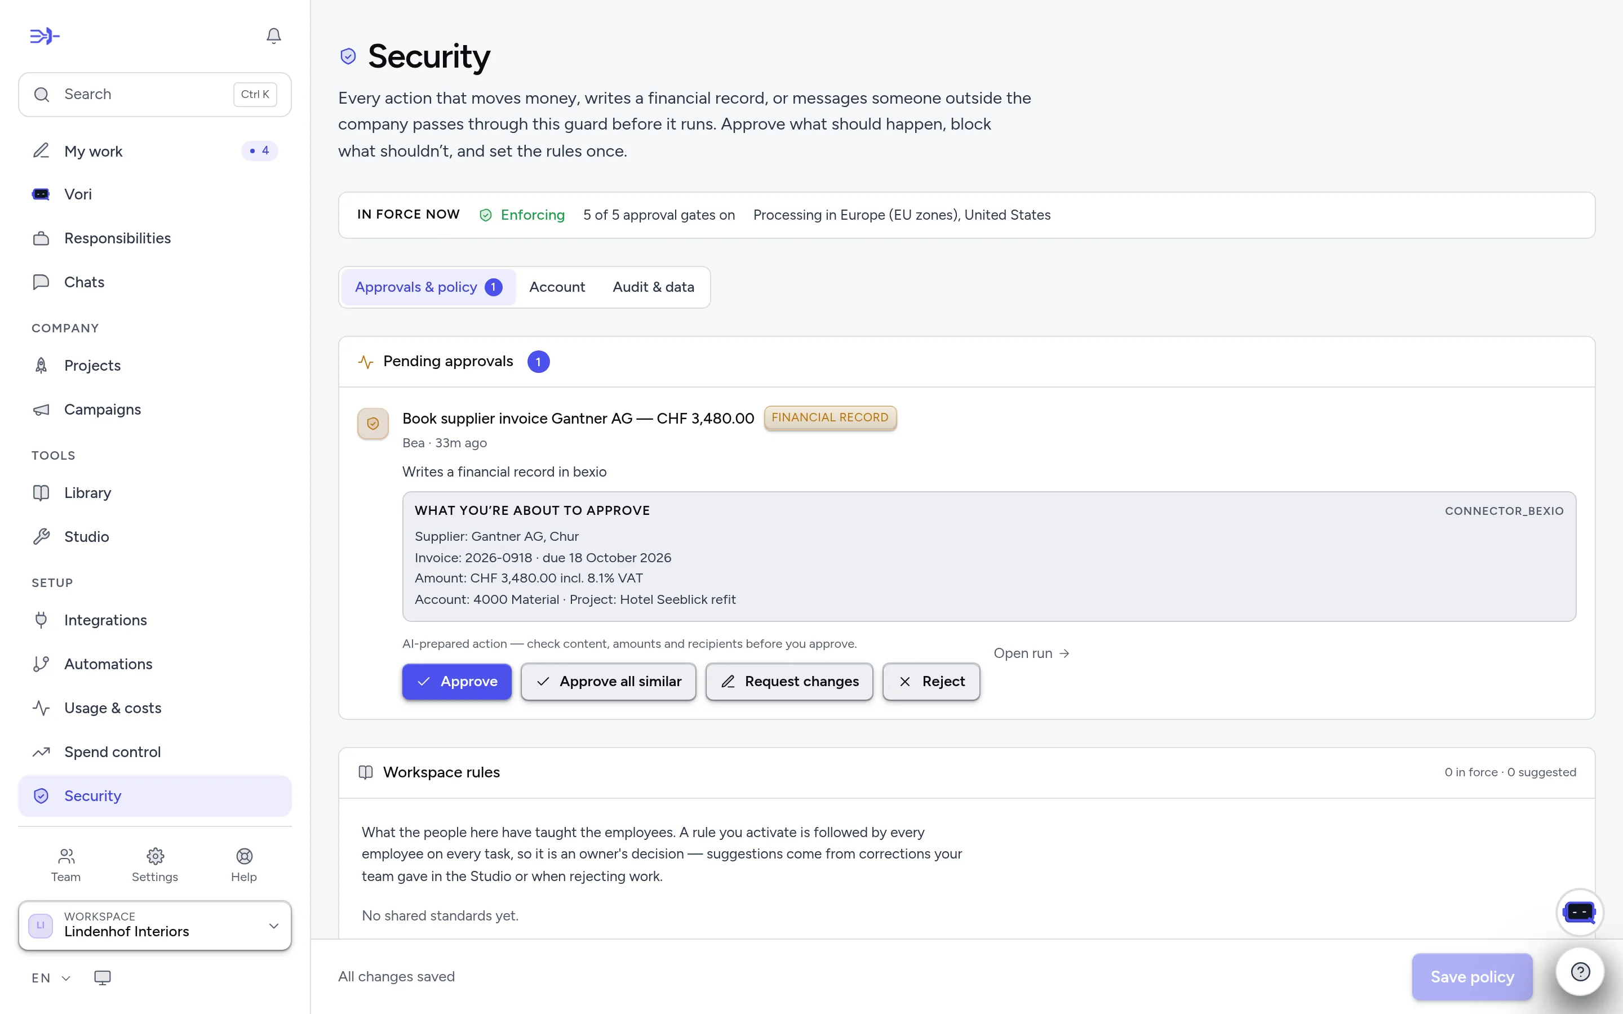Switch to Audit & data tab
1623x1014 pixels.
[x=653, y=287]
